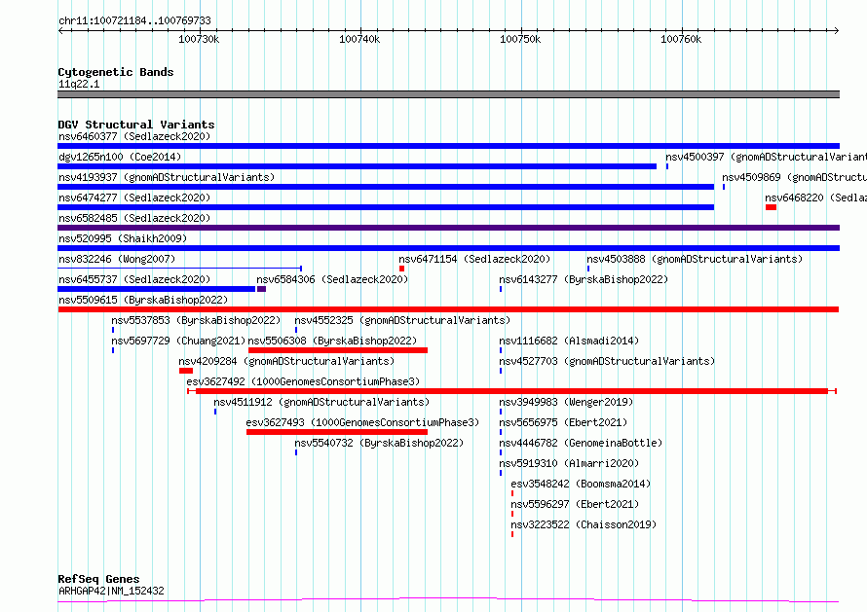Click the RefSeq Genes track title

98,579
